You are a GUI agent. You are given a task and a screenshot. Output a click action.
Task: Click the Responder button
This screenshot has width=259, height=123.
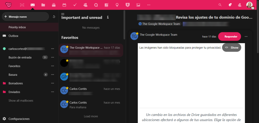pos(230,37)
